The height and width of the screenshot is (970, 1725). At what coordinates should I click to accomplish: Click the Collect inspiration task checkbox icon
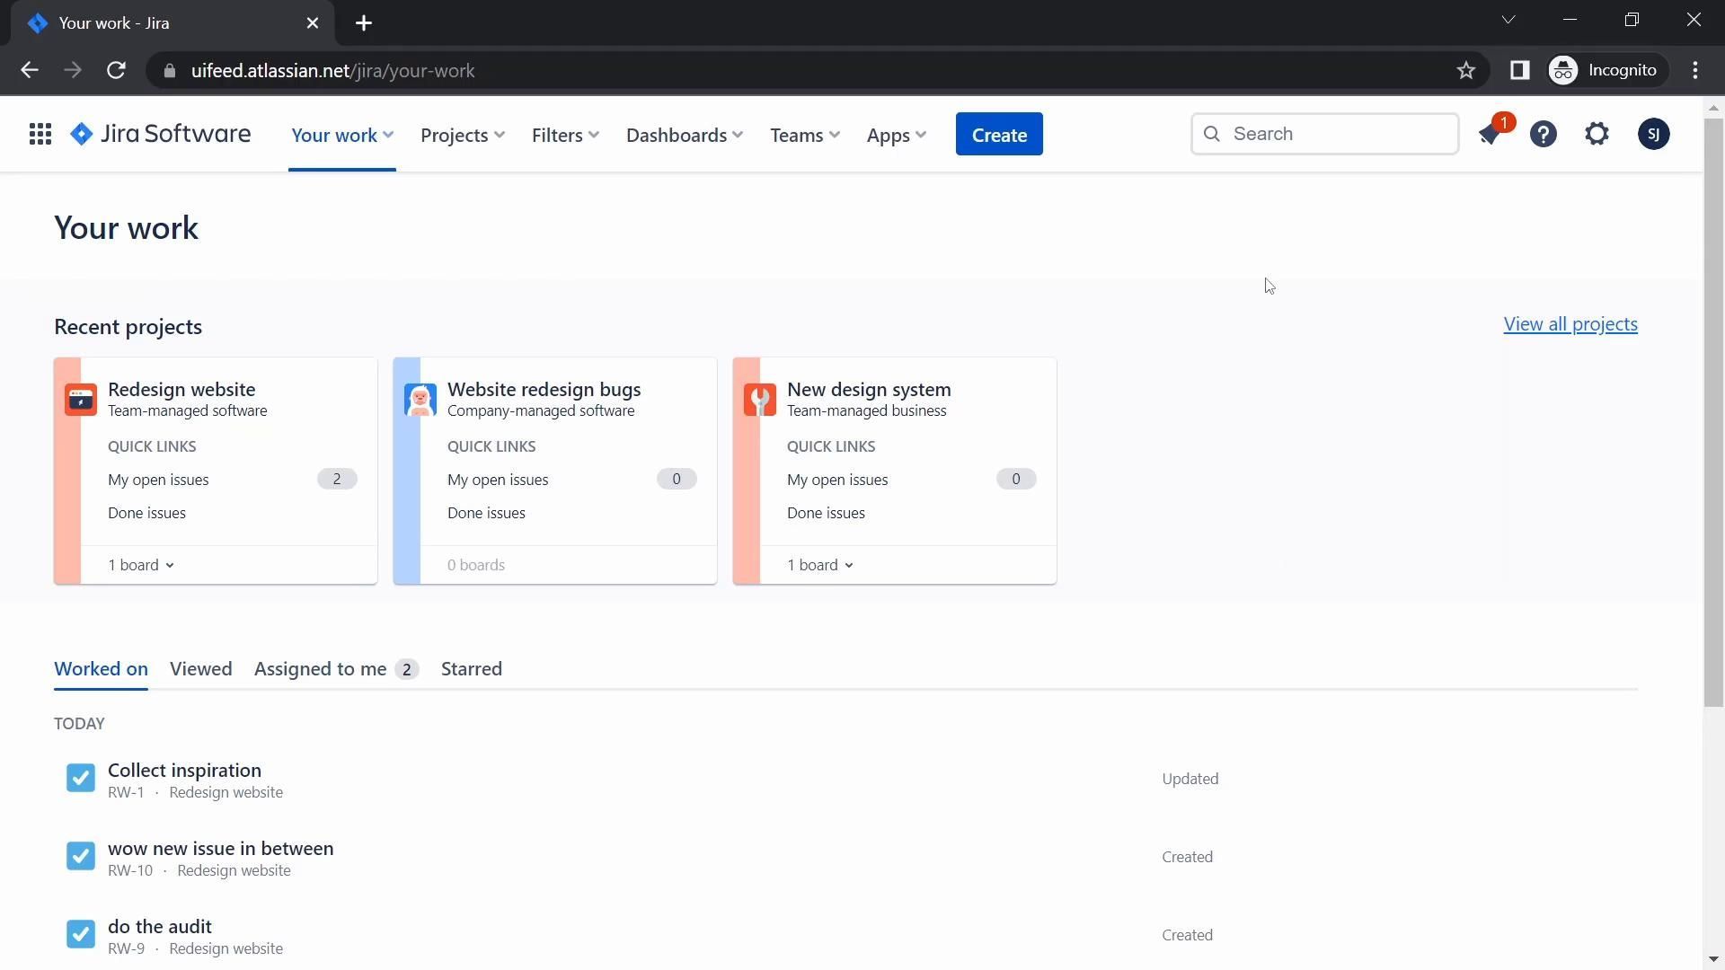point(81,778)
